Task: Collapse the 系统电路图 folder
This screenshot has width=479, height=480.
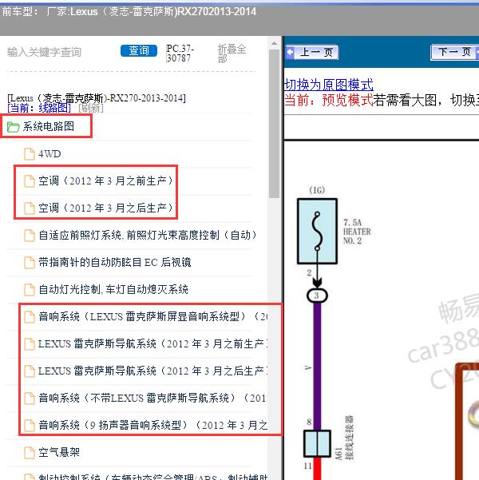Action: click(49, 126)
